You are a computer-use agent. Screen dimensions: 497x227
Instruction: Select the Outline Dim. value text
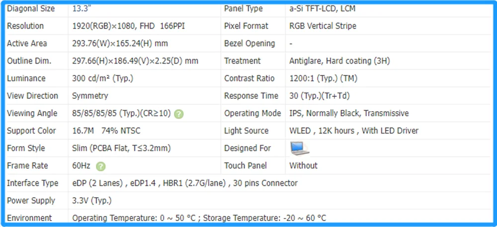(135, 61)
